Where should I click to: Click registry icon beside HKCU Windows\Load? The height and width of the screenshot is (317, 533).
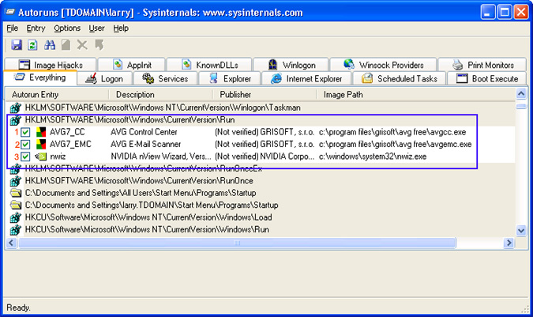coord(15,217)
